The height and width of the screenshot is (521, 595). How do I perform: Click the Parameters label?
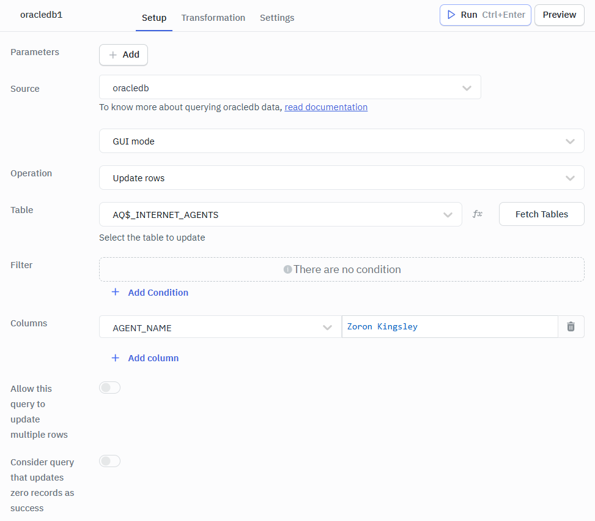(x=35, y=52)
